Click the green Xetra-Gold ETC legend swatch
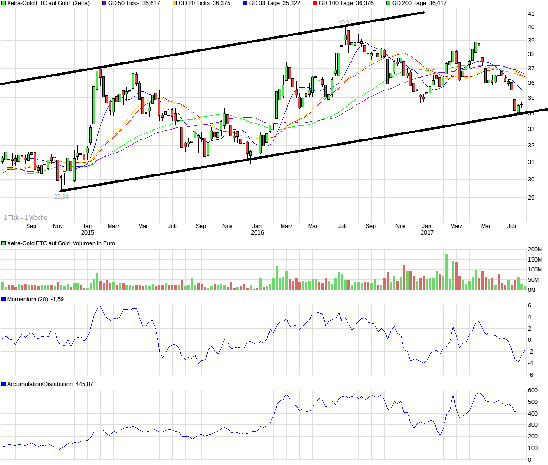This screenshot has height=465, width=548. tap(3, 3)
